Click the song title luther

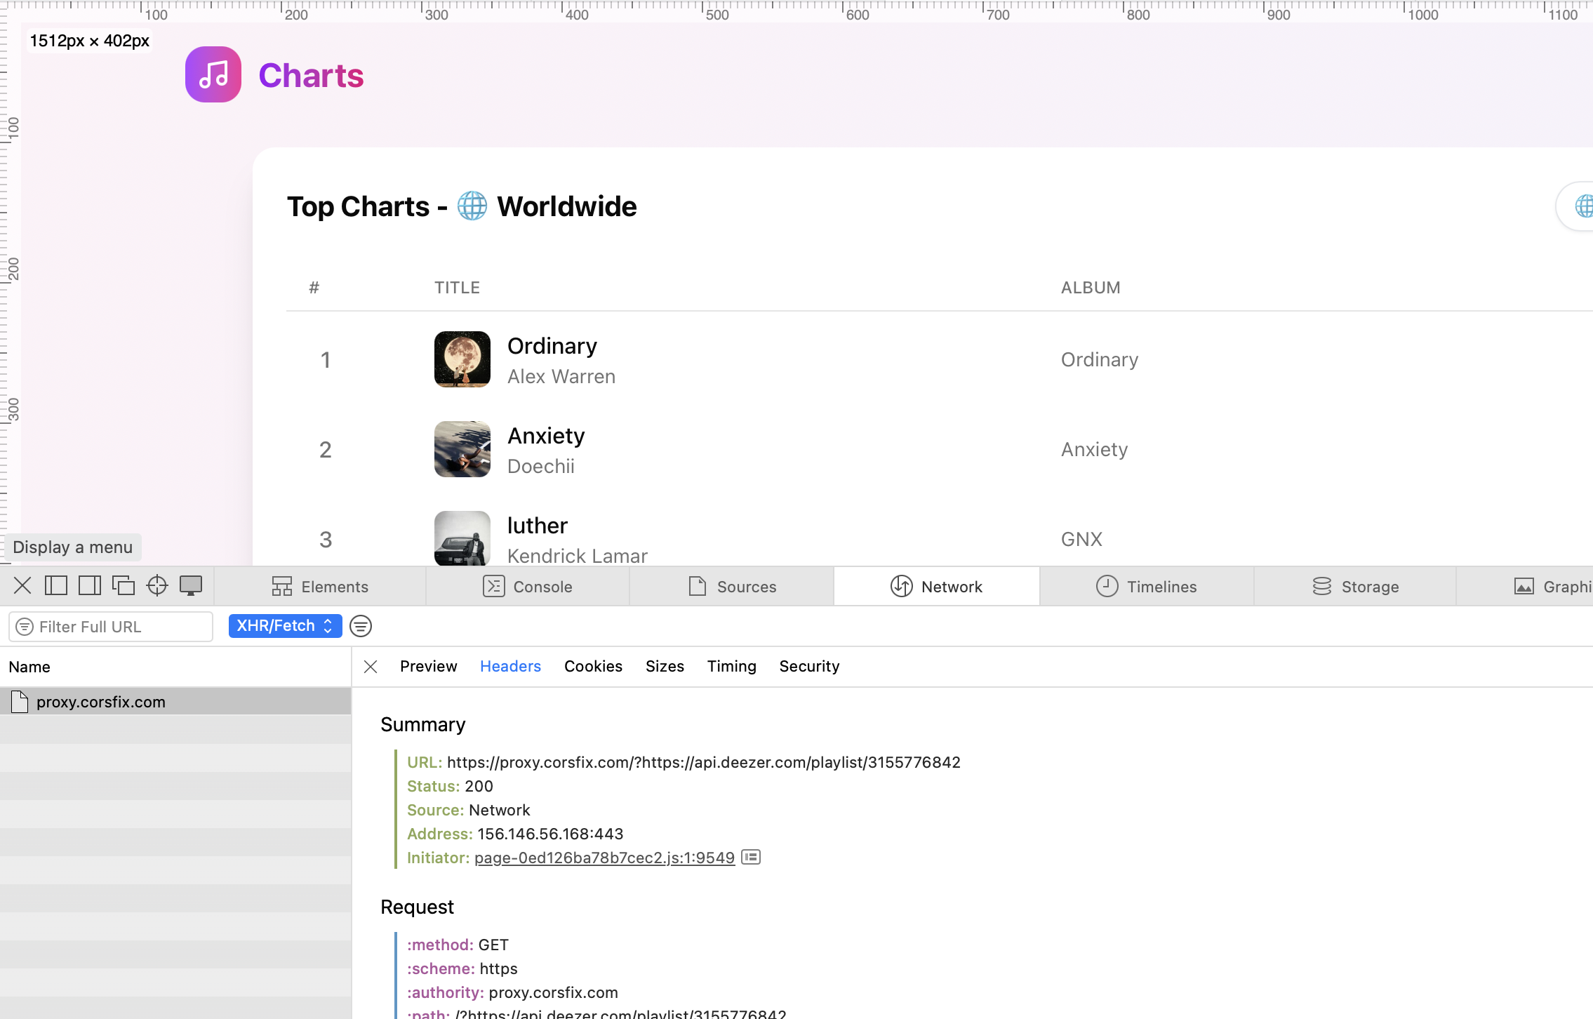(538, 526)
